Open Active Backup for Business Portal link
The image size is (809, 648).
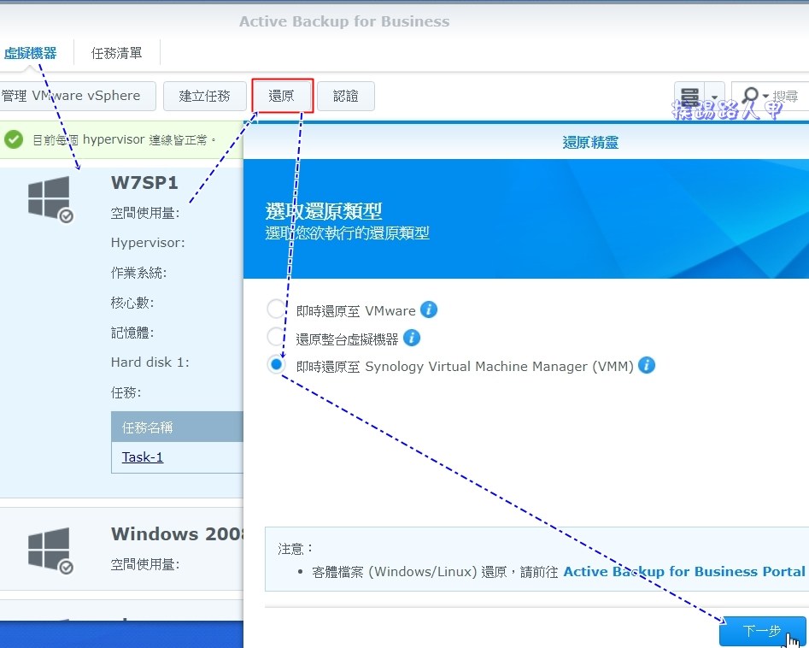(684, 572)
